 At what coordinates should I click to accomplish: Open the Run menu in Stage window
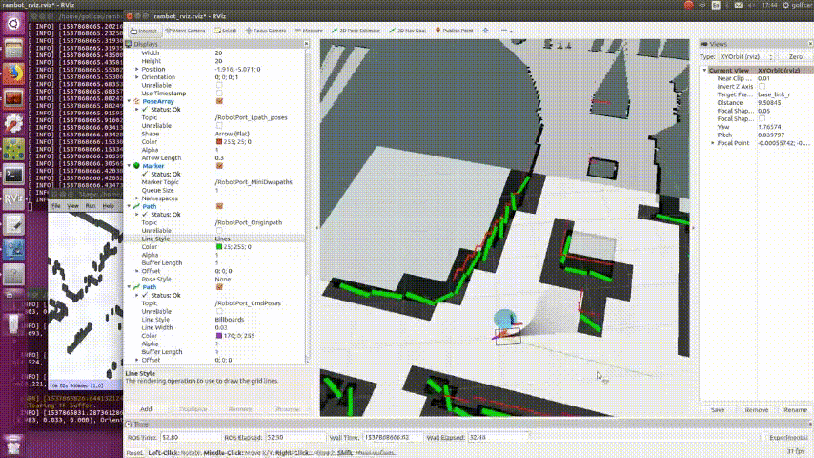(x=91, y=205)
